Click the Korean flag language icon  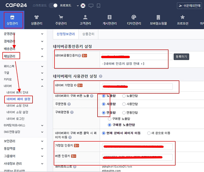click(83, 6)
